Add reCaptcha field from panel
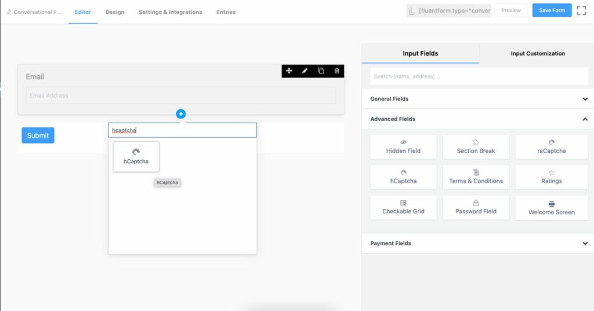 coord(552,147)
